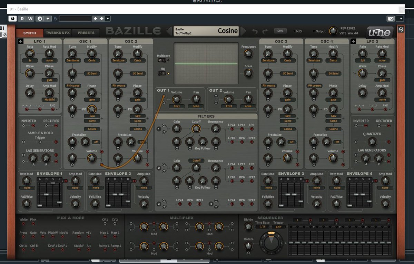This screenshot has width=414, height=264.
Task: Click the SAVE button
Action: (x=280, y=31)
